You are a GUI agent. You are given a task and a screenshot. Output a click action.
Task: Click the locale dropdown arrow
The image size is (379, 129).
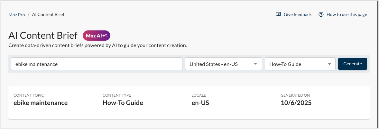(255, 64)
